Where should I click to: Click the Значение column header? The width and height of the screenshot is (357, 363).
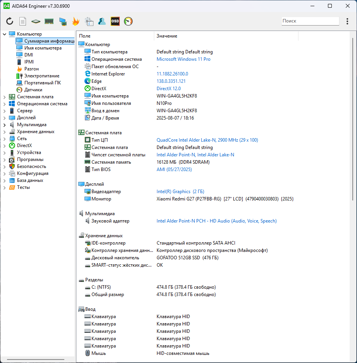[x=167, y=36]
